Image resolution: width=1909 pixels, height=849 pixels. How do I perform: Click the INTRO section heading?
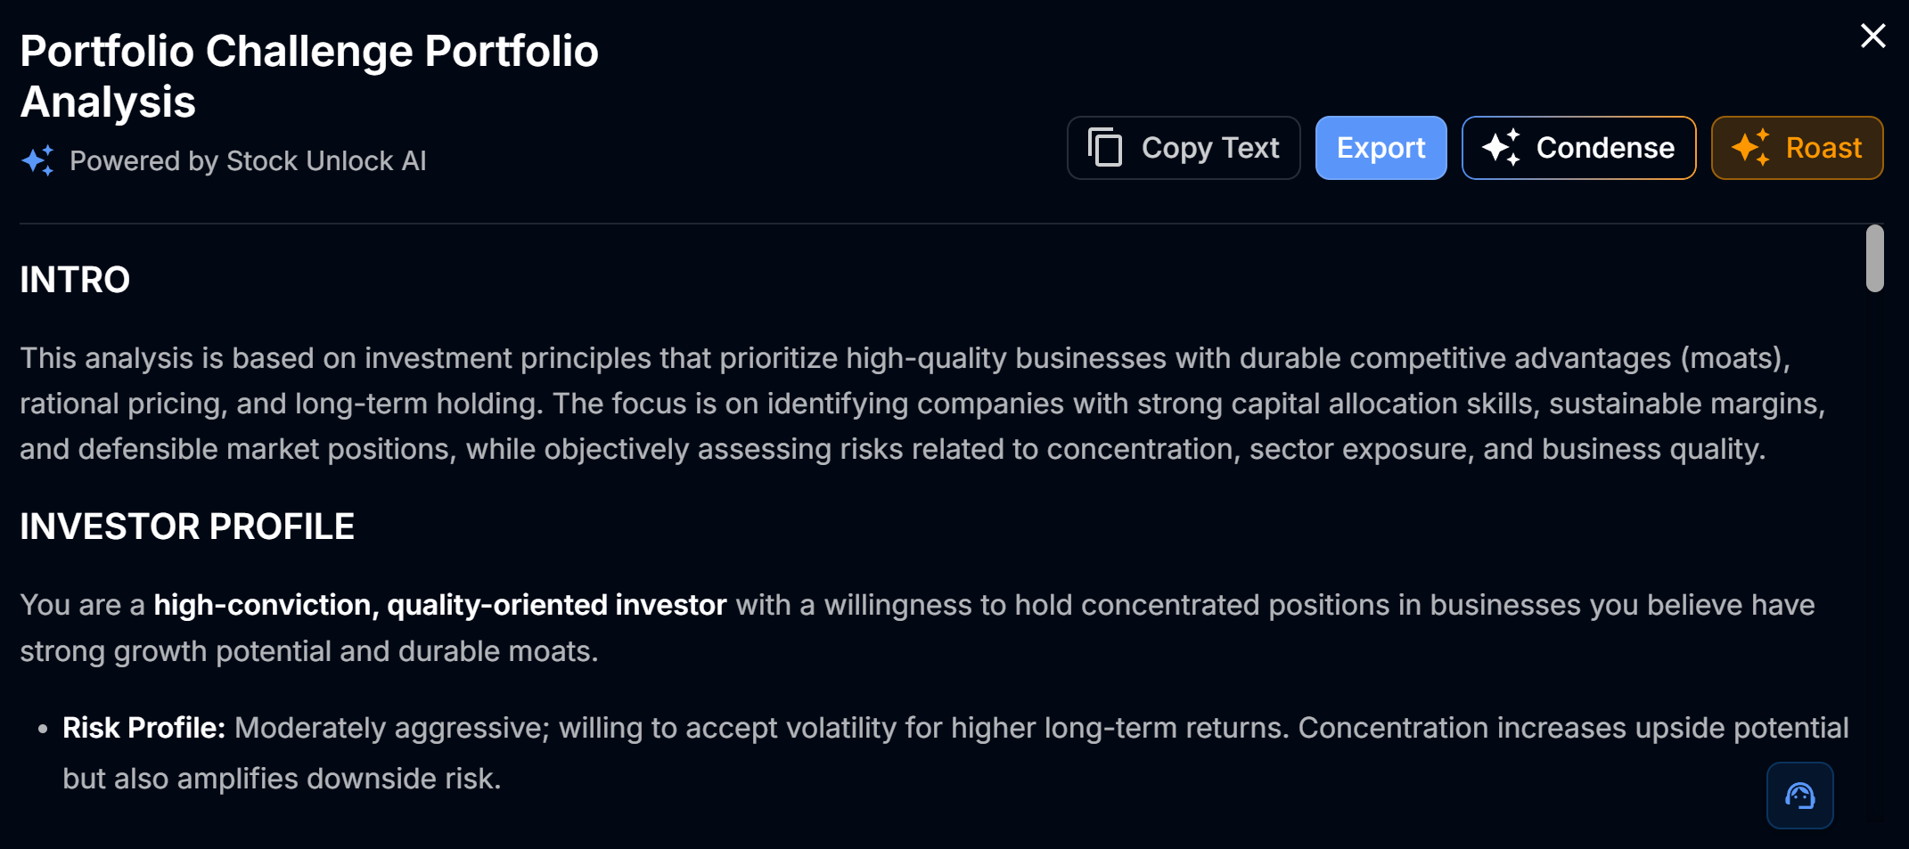click(x=75, y=280)
